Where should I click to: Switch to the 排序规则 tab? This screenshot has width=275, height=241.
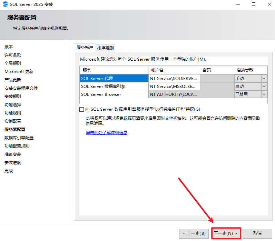[x=105, y=48]
